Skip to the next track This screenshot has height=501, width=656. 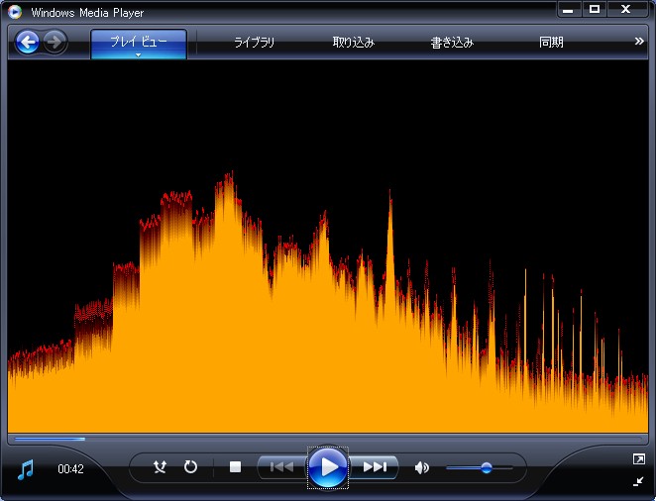374,466
